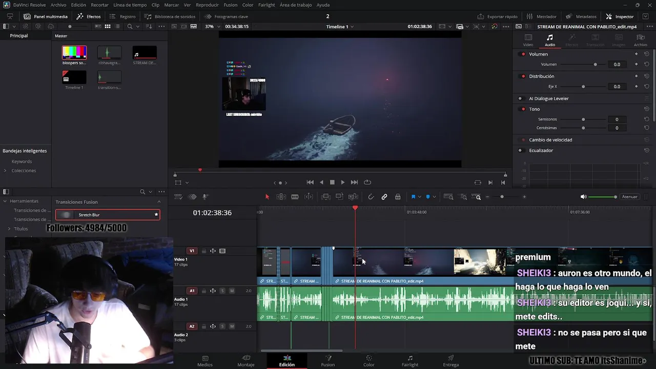The height and width of the screenshot is (369, 656).
Task: Open the Línea de tiempo menu
Action: coord(130,5)
